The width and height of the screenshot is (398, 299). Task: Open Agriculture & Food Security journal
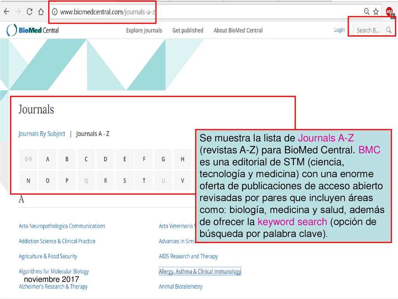(x=48, y=256)
